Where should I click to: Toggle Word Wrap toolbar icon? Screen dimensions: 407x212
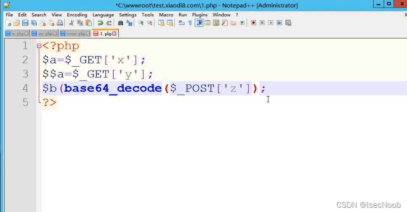(x=181, y=23)
